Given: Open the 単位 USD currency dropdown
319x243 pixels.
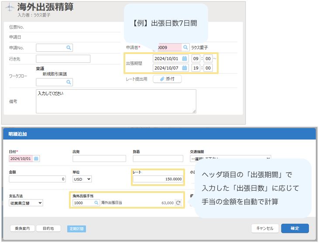Looking at the screenshot, I should pos(82,179).
